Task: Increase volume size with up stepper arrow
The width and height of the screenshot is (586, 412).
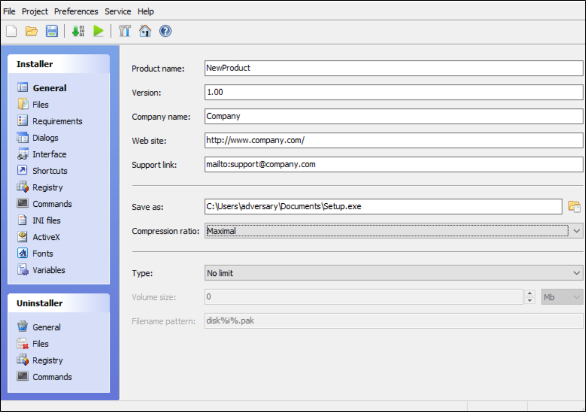Action: point(530,293)
